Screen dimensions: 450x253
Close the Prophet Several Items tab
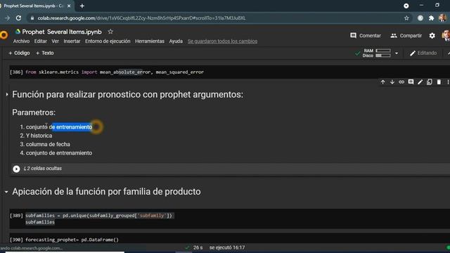(x=69, y=6)
